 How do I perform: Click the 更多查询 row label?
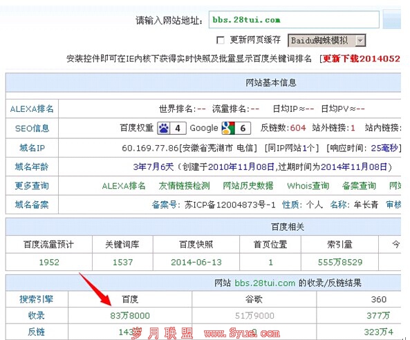(32, 186)
